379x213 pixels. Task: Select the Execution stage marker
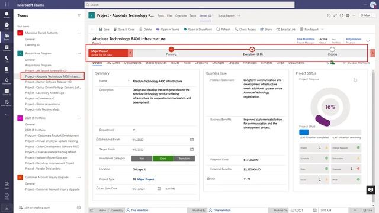tap(252, 50)
